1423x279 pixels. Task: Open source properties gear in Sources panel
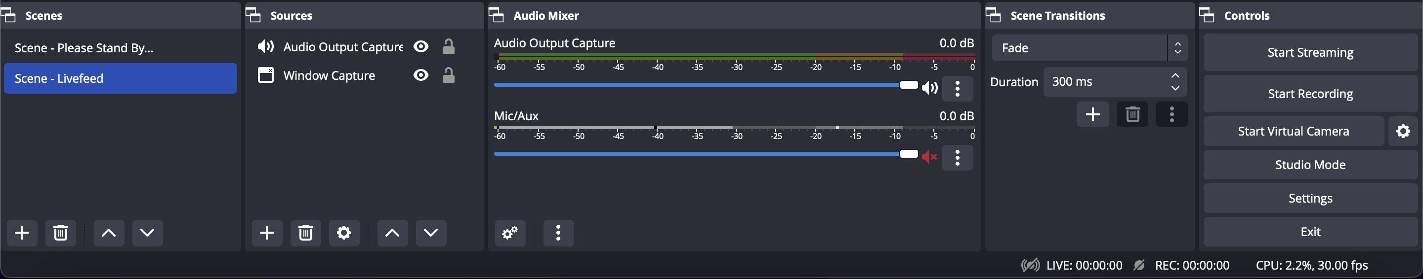344,233
